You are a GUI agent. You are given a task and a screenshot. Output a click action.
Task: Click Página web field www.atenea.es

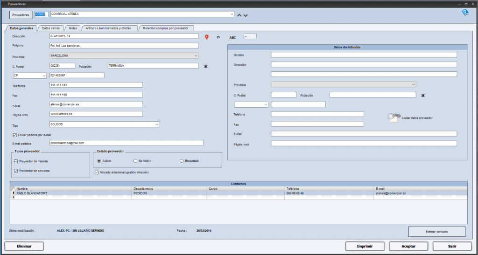[x=96, y=114]
